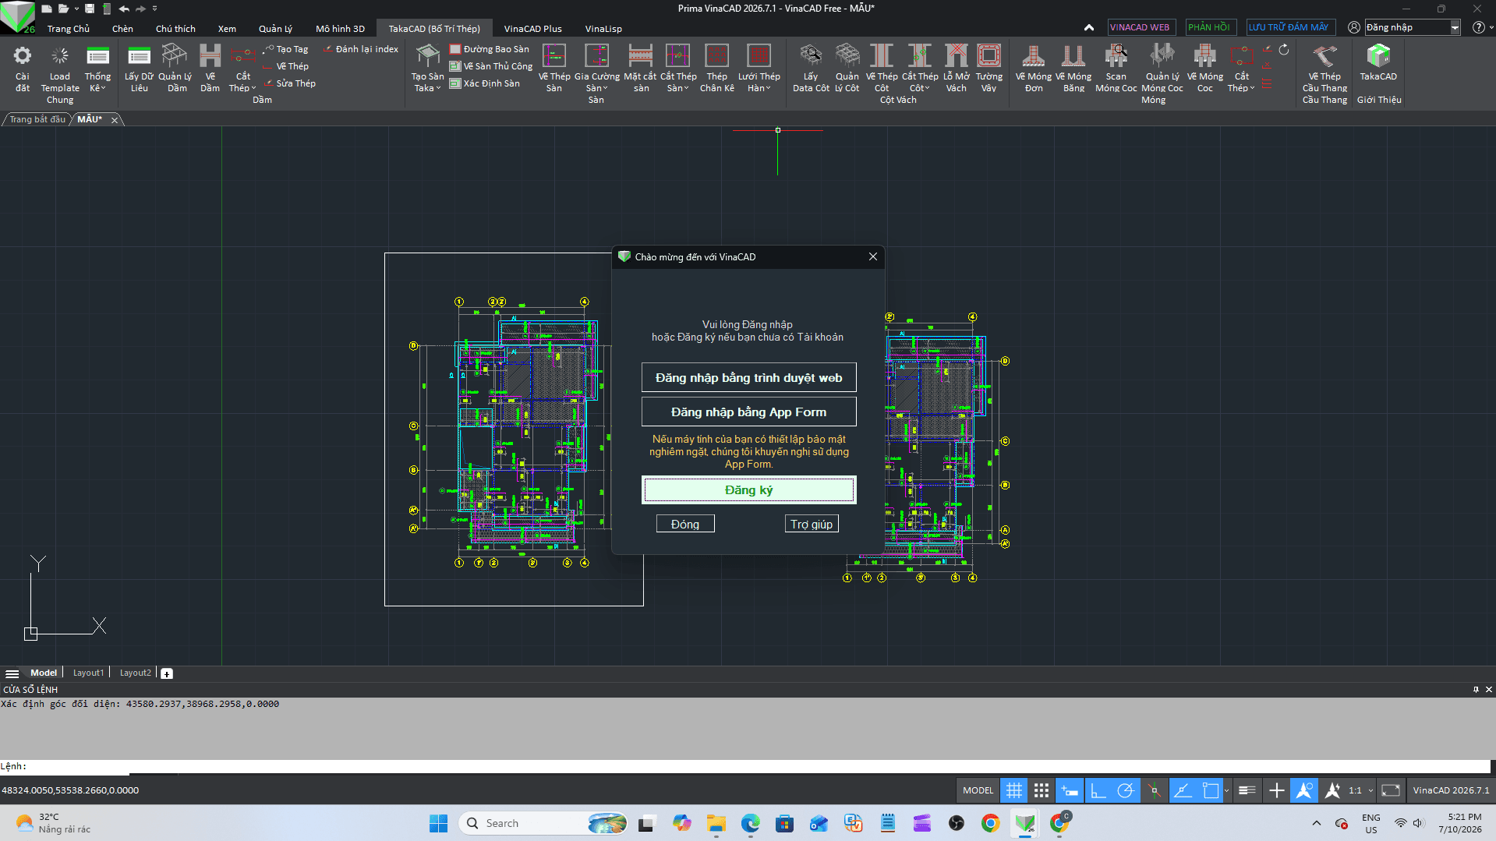Click Undo arrow in quick access toolbar
The width and height of the screenshot is (1496, 841).
tap(124, 9)
